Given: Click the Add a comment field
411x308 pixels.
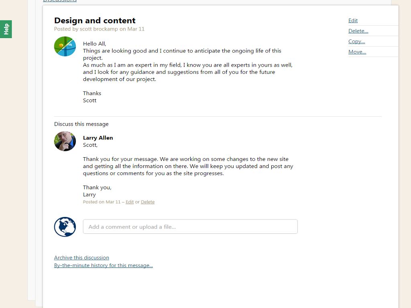Looking at the screenshot, I should (190, 227).
